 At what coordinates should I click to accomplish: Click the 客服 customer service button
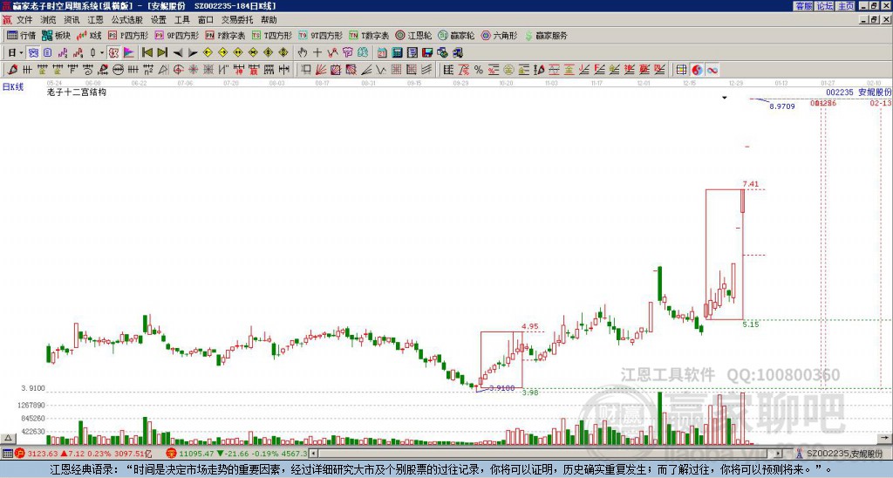[x=803, y=6]
